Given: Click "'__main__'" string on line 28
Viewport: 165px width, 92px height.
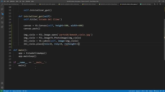Looking at the screenshot, I should [39, 62].
